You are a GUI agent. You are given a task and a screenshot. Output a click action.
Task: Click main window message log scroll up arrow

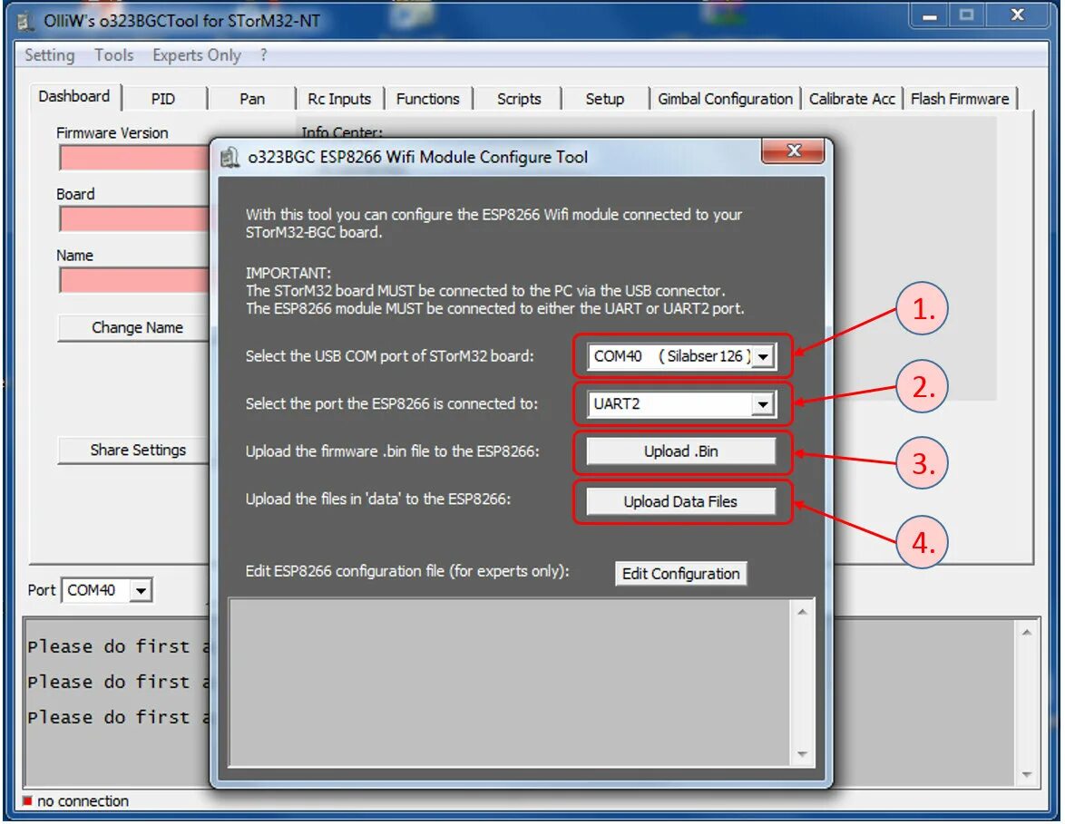[x=1026, y=633]
